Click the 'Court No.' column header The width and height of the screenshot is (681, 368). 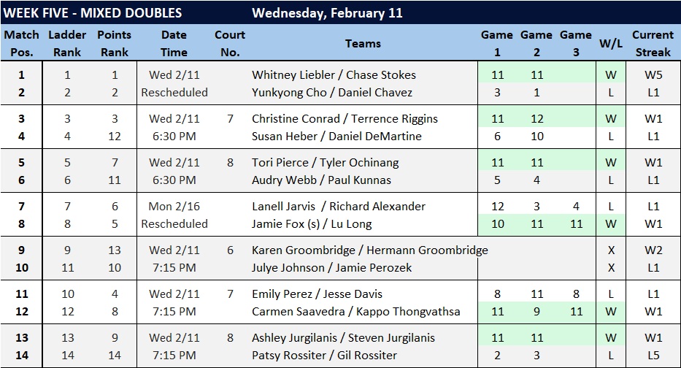click(x=230, y=43)
